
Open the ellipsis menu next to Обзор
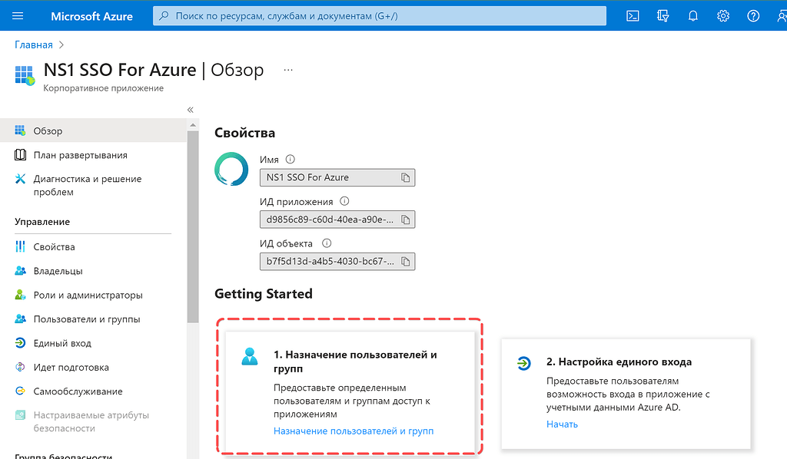(x=287, y=71)
